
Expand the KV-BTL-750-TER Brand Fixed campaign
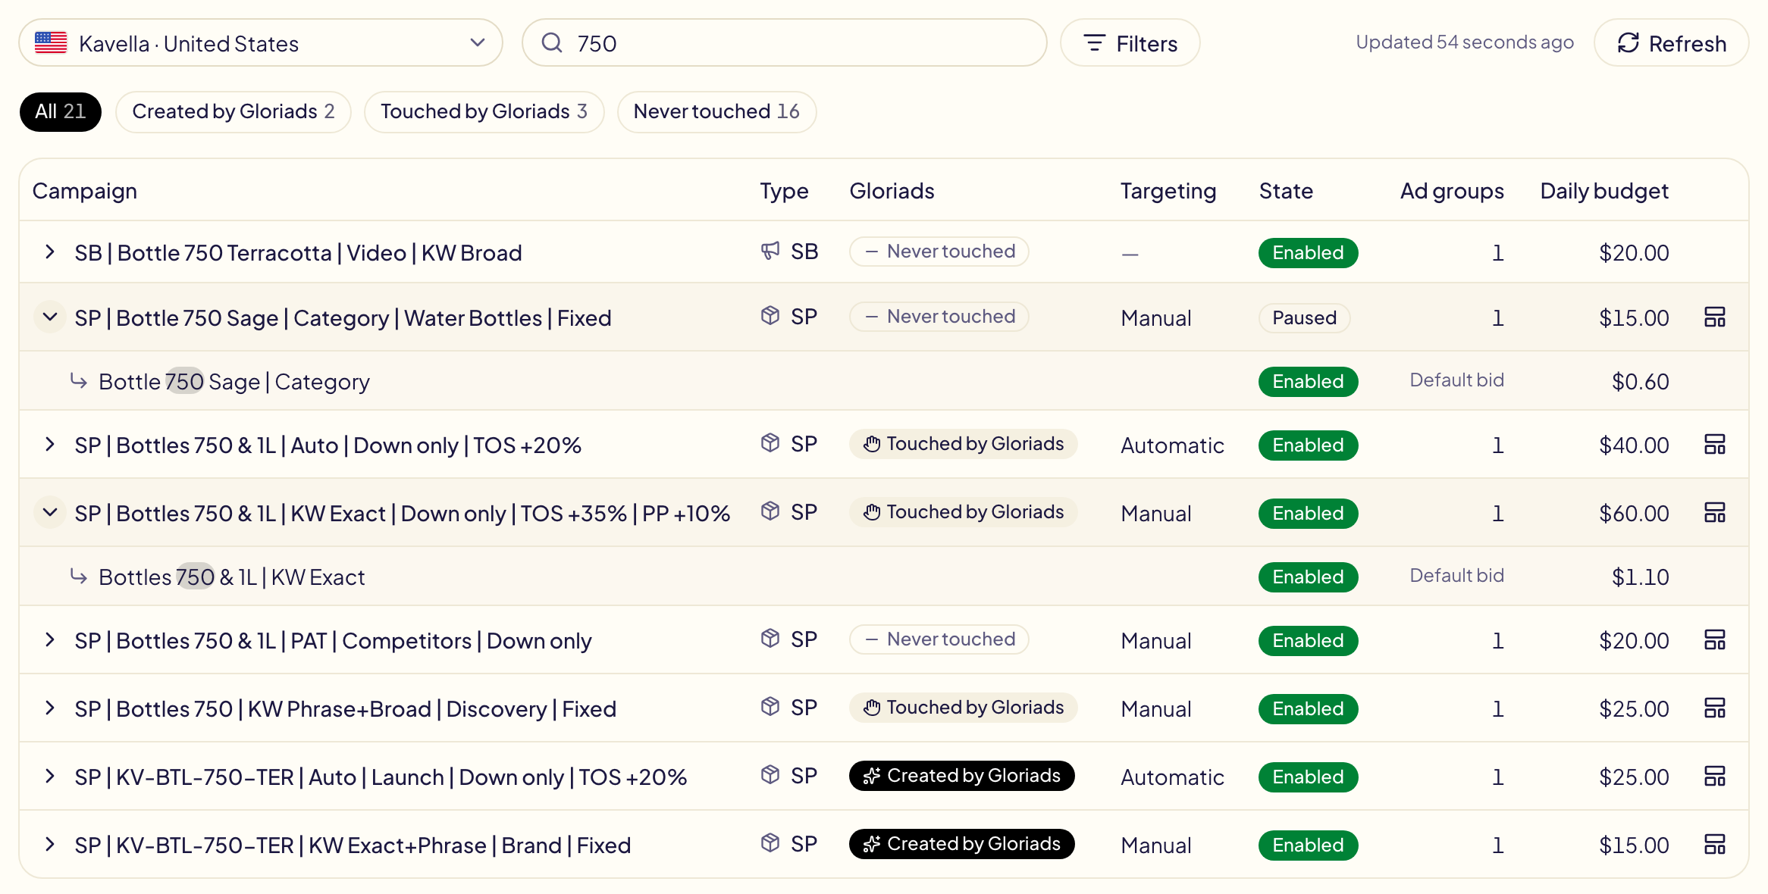click(50, 845)
